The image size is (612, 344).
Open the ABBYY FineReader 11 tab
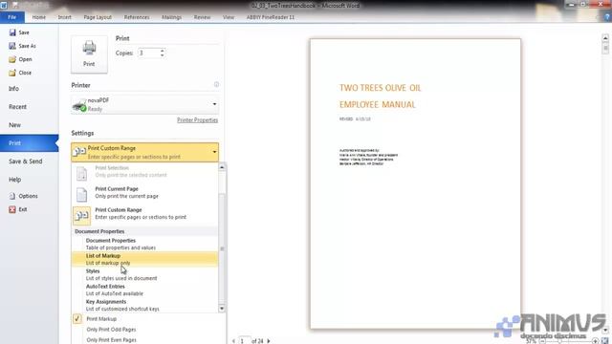tap(271, 17)
